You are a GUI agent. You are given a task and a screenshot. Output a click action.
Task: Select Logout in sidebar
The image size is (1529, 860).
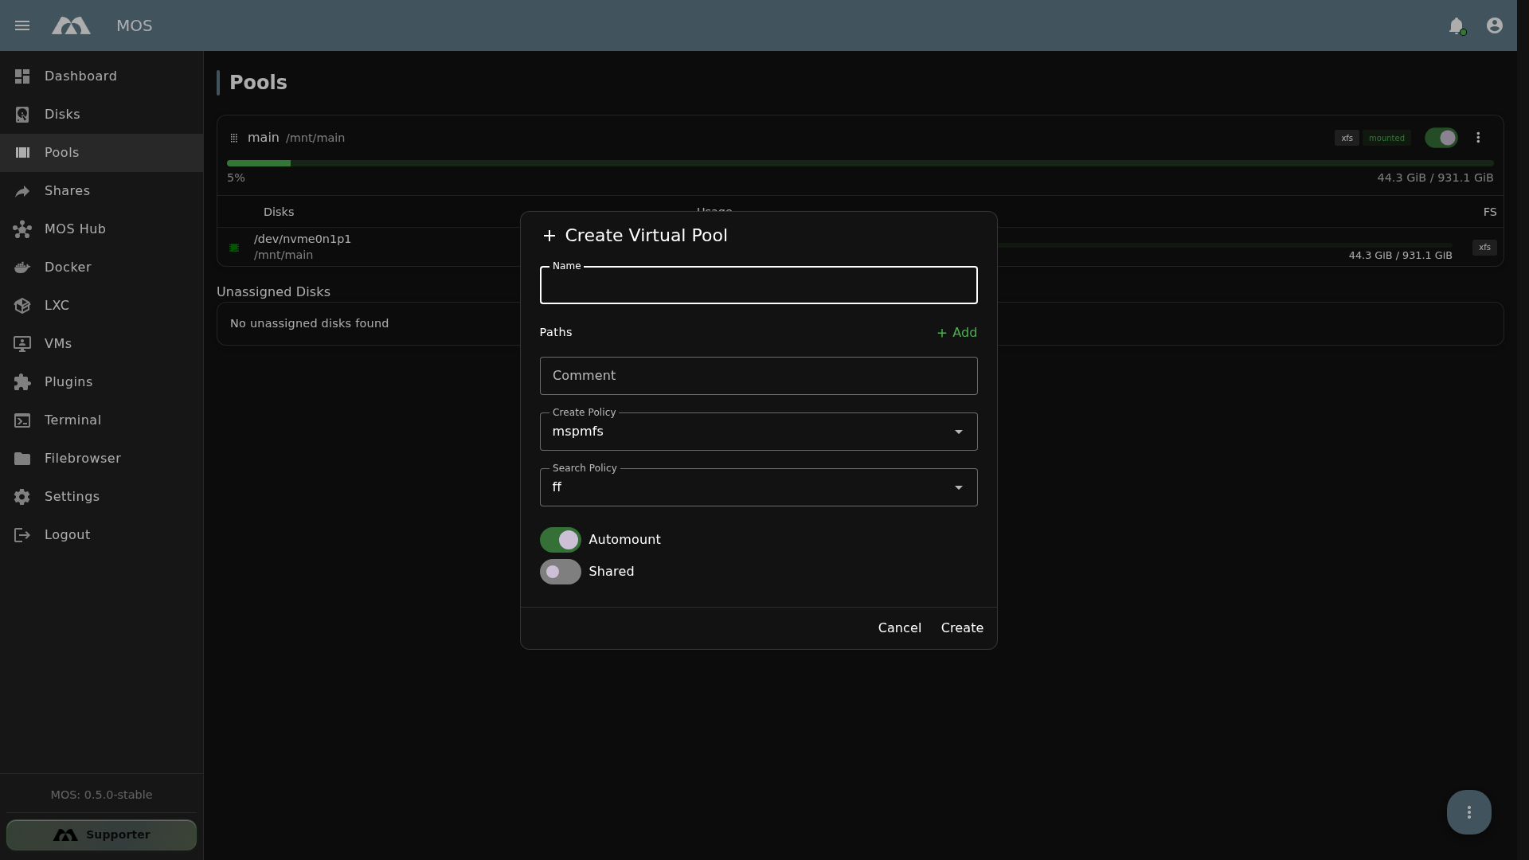point(101,535)
